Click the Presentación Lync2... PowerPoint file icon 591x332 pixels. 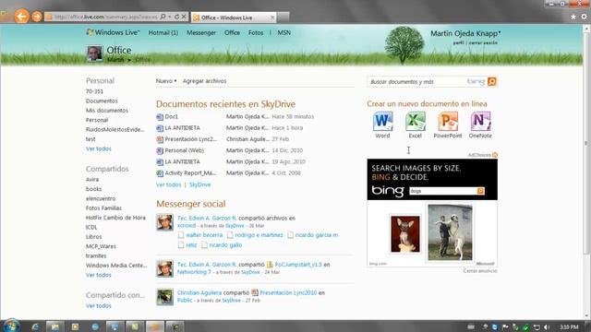160,139
